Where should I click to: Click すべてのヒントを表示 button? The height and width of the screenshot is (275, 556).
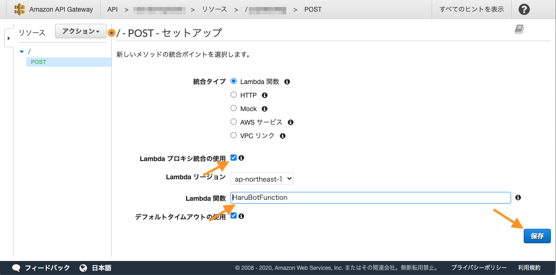(x=472, y=9)
